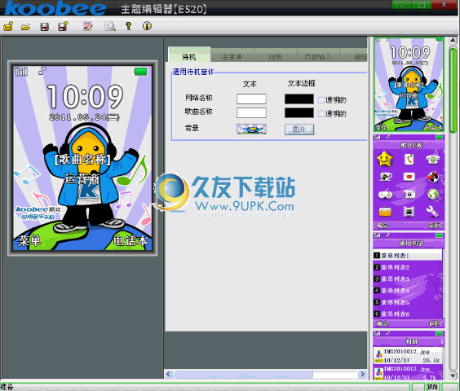Pick the border color for 歌曲名称
The image size is (460, 391).
[x=299, y=113]
